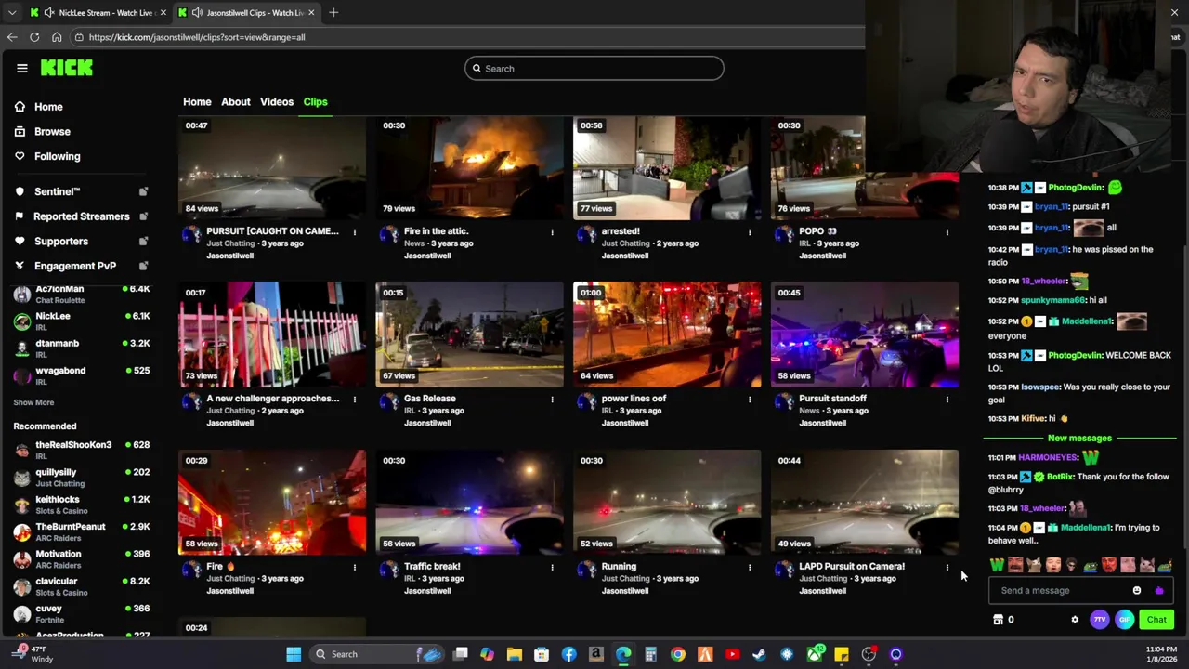Send message with the green Chat button

(1156, 620)
